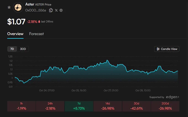Select the 1h -1.19% change cell
This screenshot has height=117, width=188.
click(22, 106)
